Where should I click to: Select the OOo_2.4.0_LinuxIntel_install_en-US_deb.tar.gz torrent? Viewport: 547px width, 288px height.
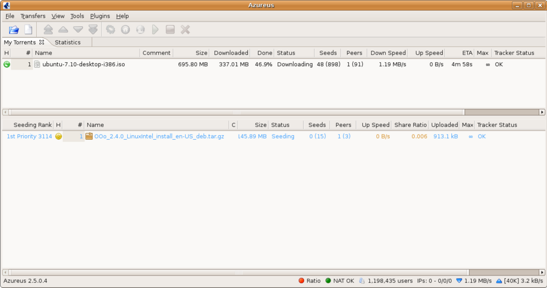click(159, 136)
